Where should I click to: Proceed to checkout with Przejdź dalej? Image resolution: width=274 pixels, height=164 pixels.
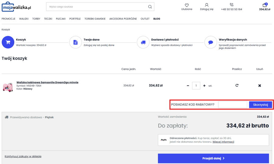pyautogui.click(x=213, y=158)
